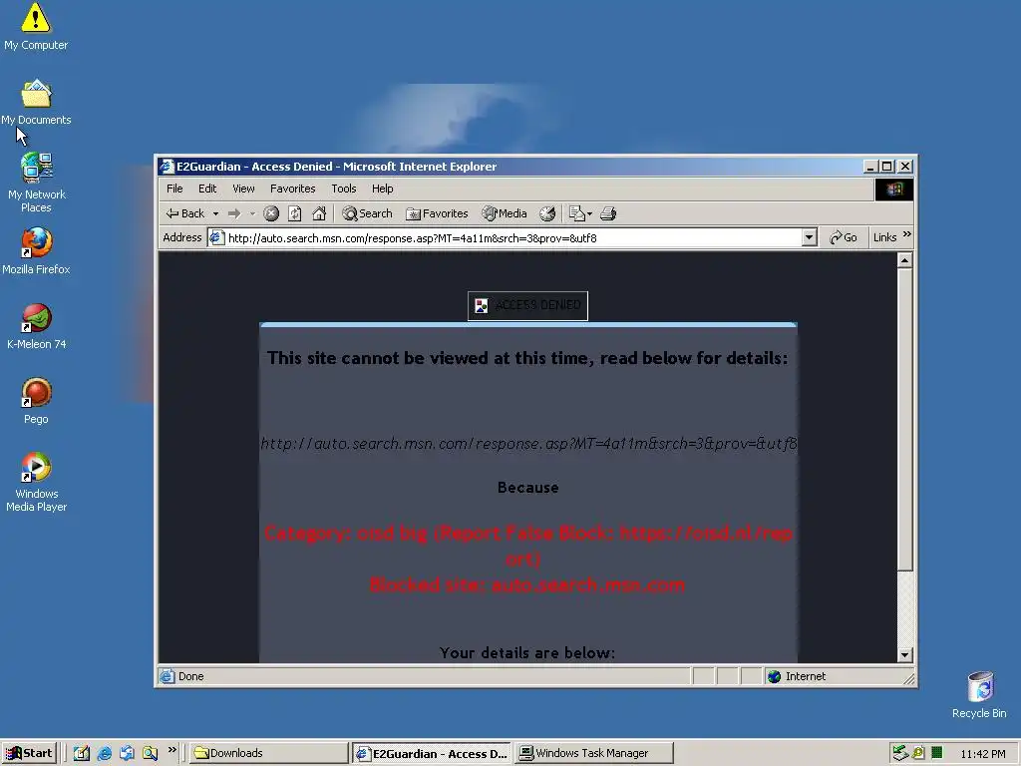Image resolution: width=1021 pixels, height=766 pixels.
Task: Open the Mail toolbar icon
Action: pos(579,213)
